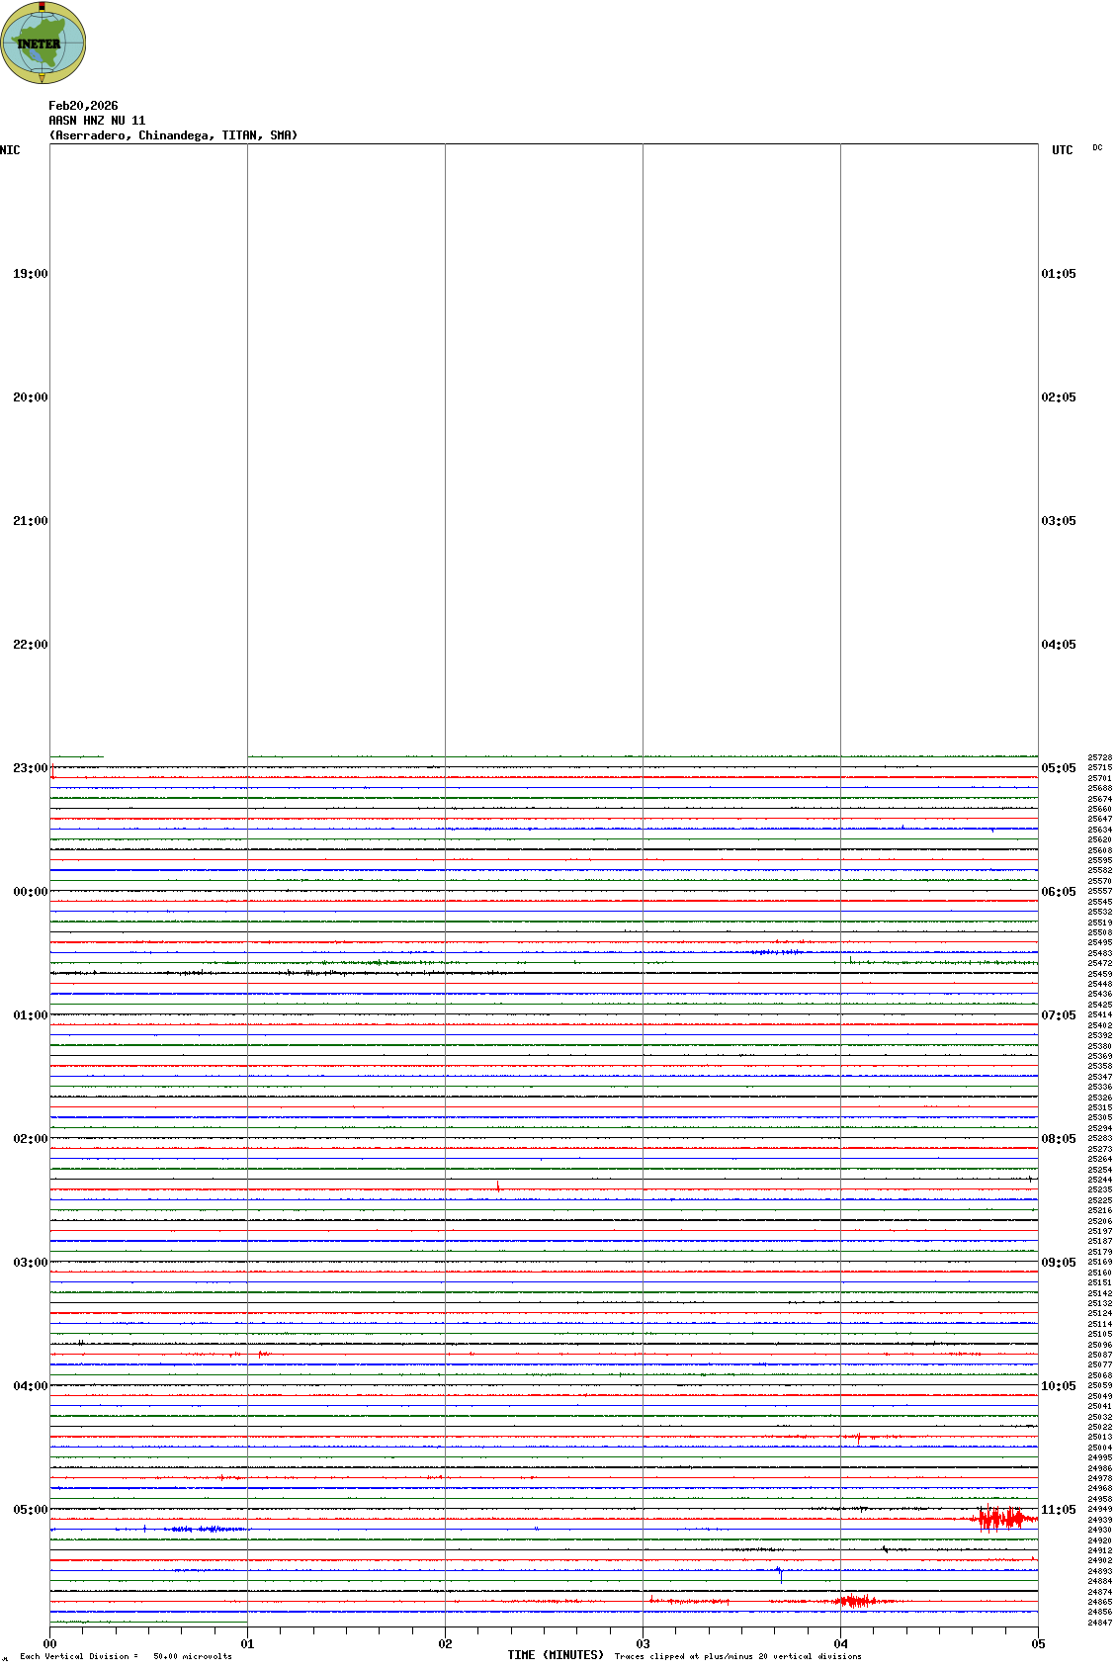Click the NIC timezone header
The image size is (1117, 1670).
click(x=10, y=150)
